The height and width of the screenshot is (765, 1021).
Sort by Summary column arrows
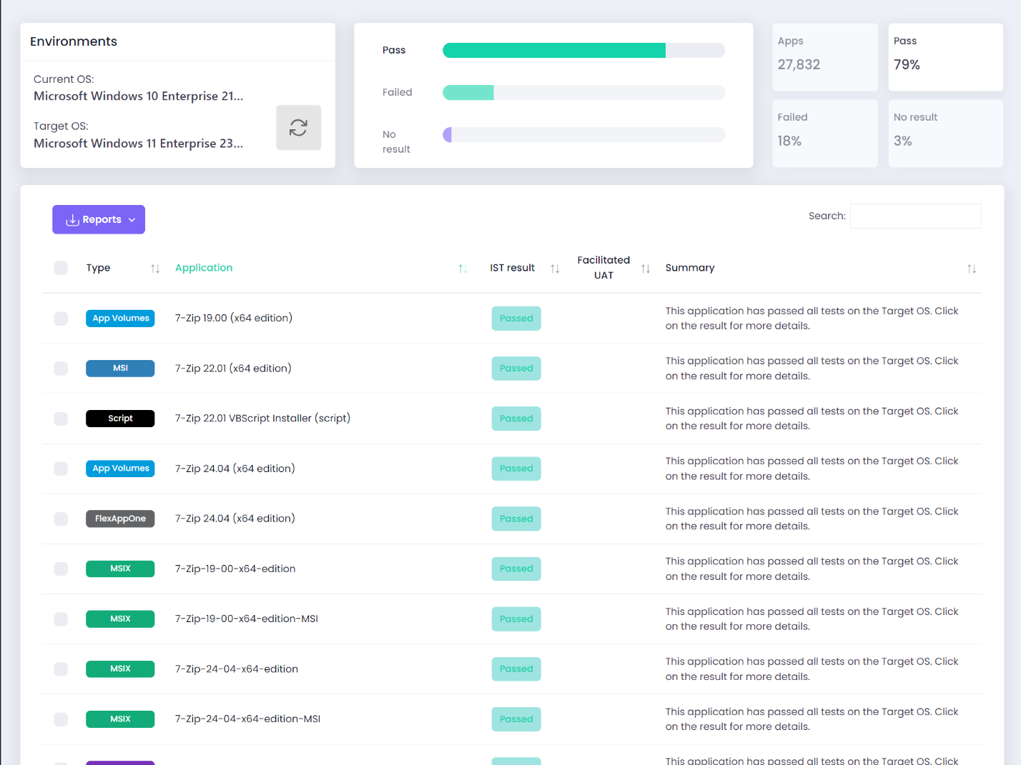tap(971, 269)
